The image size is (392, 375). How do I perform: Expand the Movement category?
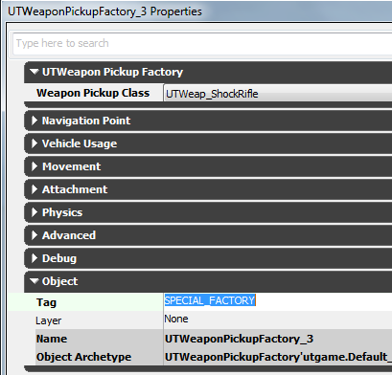pyautogui.click(x=35, y=166)
